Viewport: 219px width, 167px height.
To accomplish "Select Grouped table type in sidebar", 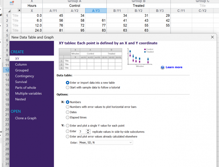I will [x=22, y=70].
